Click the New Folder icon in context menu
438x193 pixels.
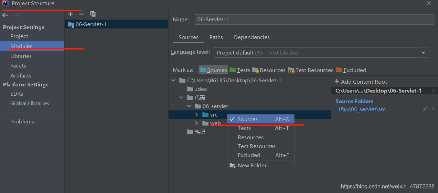232,165
